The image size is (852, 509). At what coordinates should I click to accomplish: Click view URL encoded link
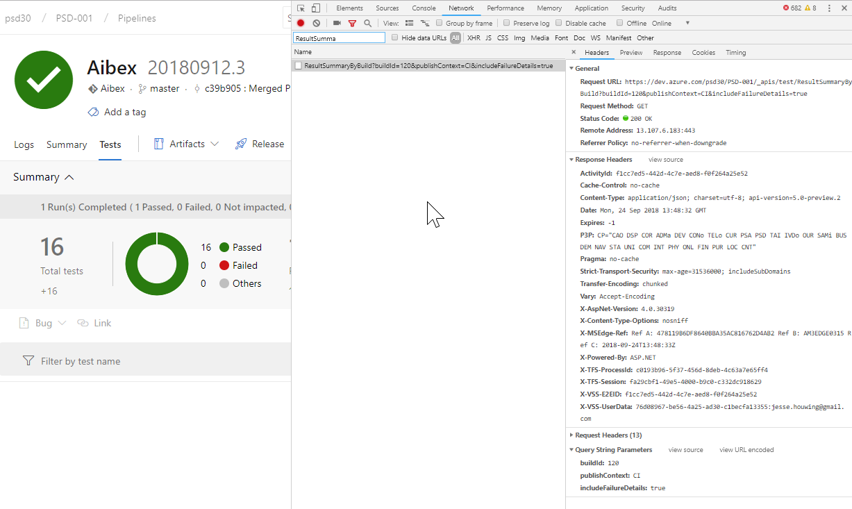(746, 450)
